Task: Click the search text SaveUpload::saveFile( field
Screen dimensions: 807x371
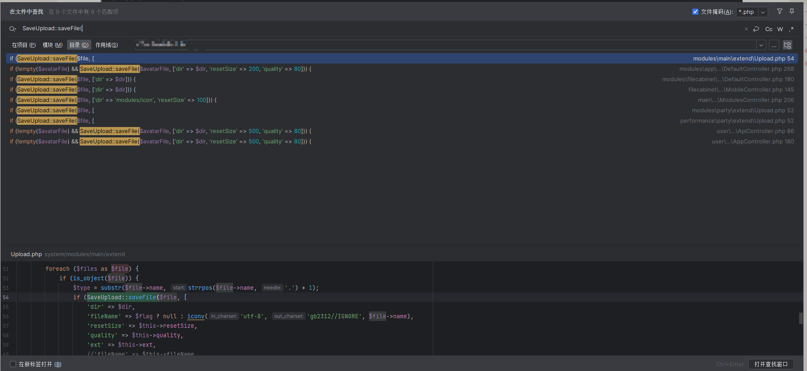Action: [381, 29]
